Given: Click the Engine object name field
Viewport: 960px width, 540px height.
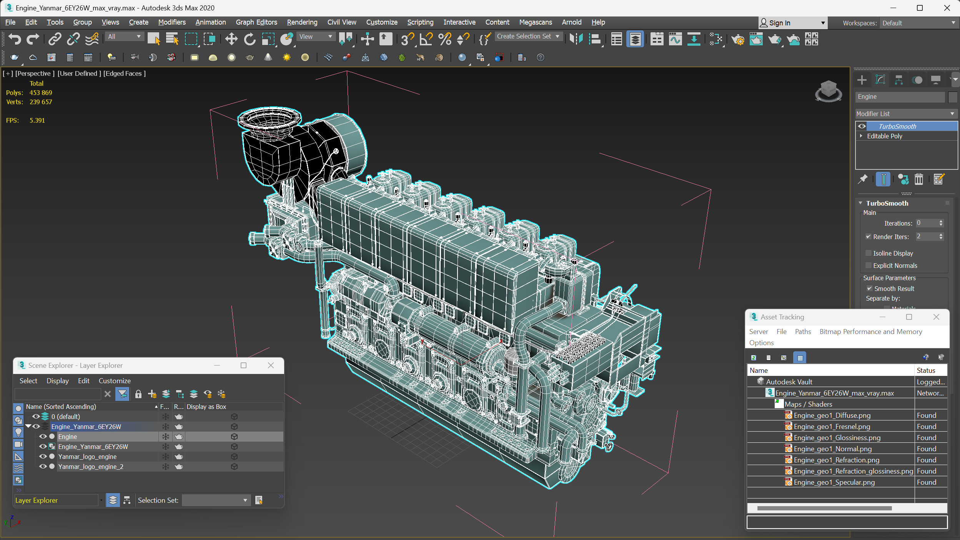Looking at the screenshot, I should click(x=900, y=97).
